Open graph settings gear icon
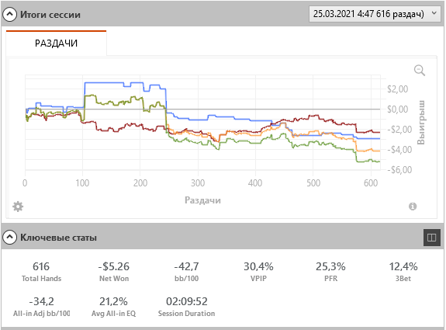Screen dimensions: 446x330 (18, 207)
